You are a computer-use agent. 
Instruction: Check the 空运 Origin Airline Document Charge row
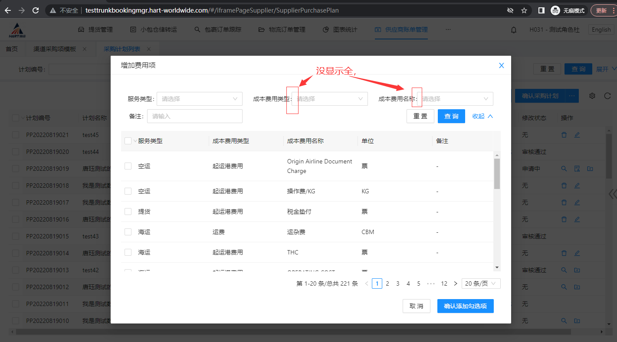128,166
